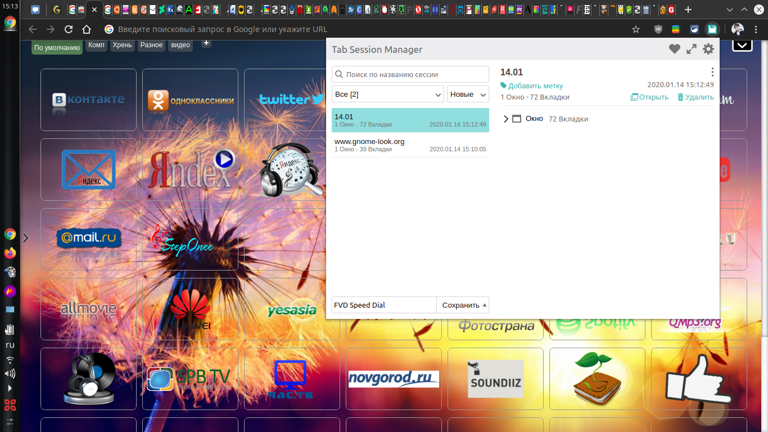Click the Tab Session Manager floppy extension icon
The height and width of the screenshot is (432, 768).
[x=712, y=29]
